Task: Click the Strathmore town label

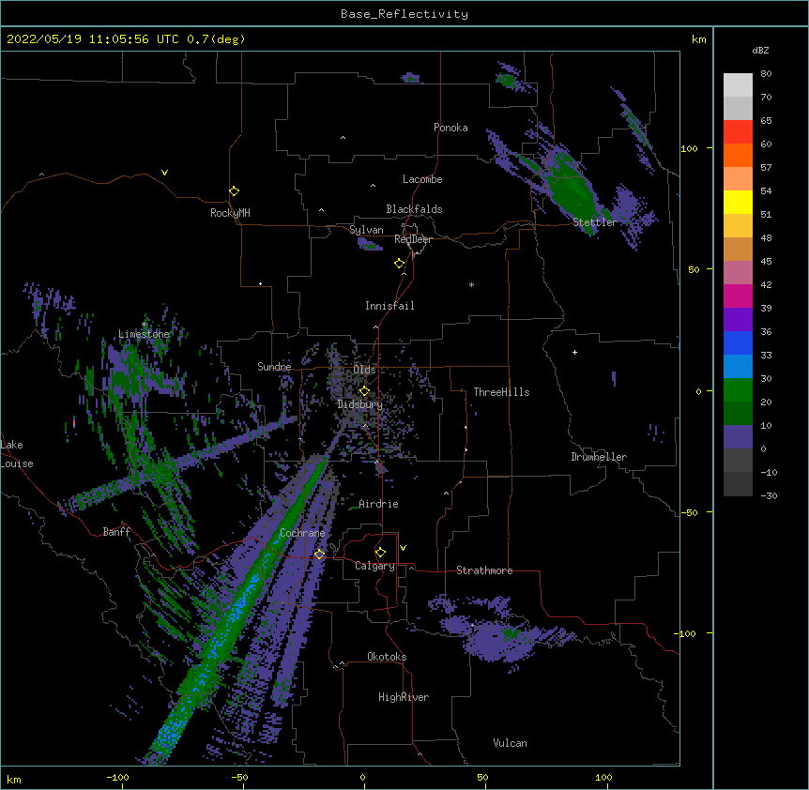Action: click(x=484, y=570)
